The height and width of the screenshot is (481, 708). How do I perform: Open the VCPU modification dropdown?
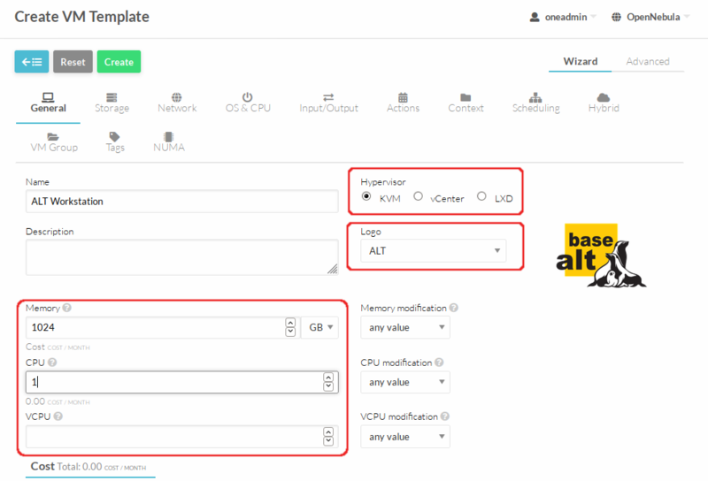[405, 437]
